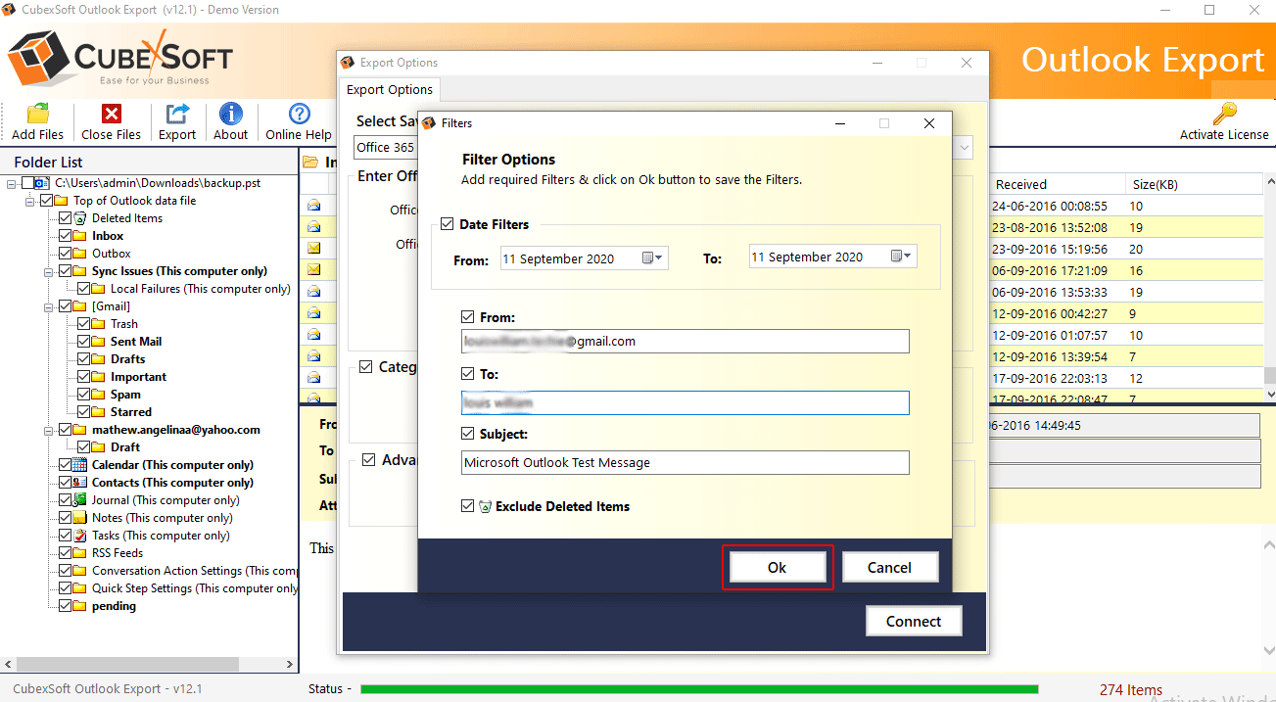Toggle the Exclude Deleted Items checkbox
Viewport: 1276px width, 702px height.
point(468,506)
